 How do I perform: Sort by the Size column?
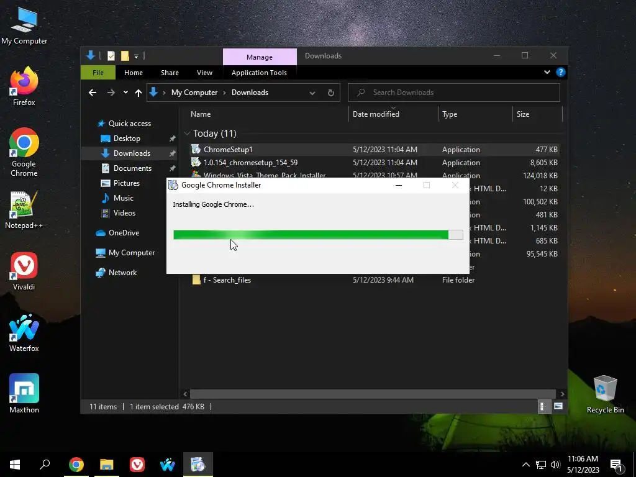point(537,114)
